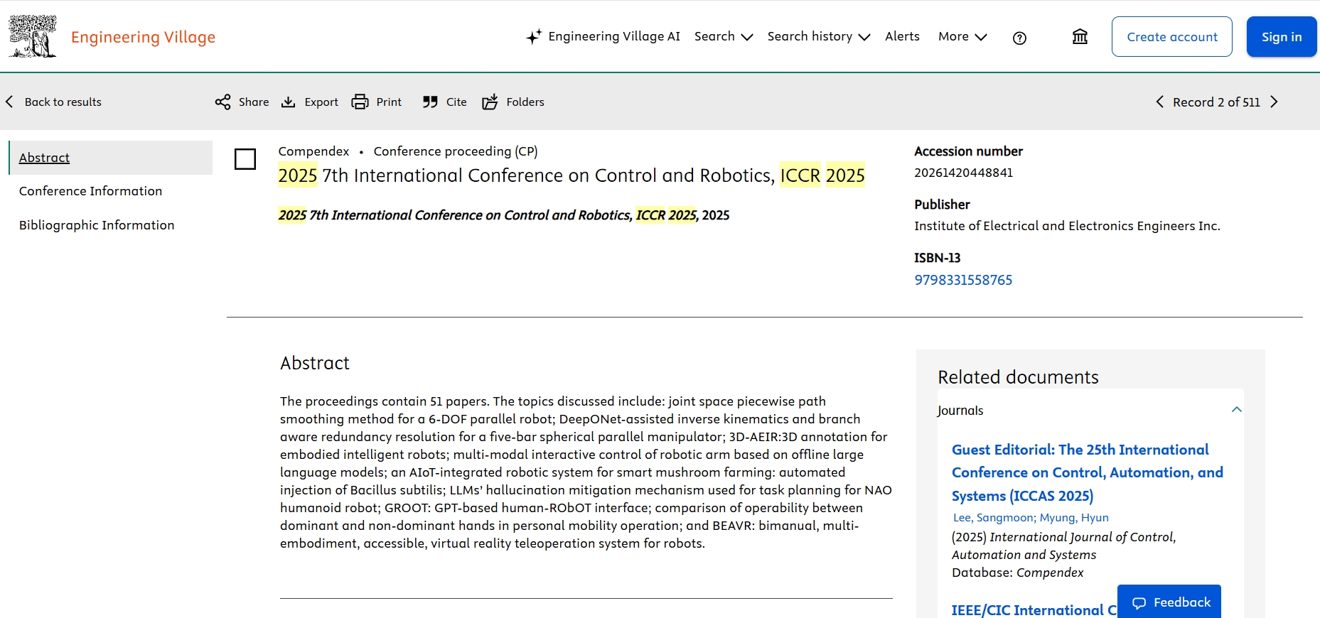1320x618 pixels.
Task: Collapse the Journals related documents section
Action: pyautogui.click(x=1236, y=410)
